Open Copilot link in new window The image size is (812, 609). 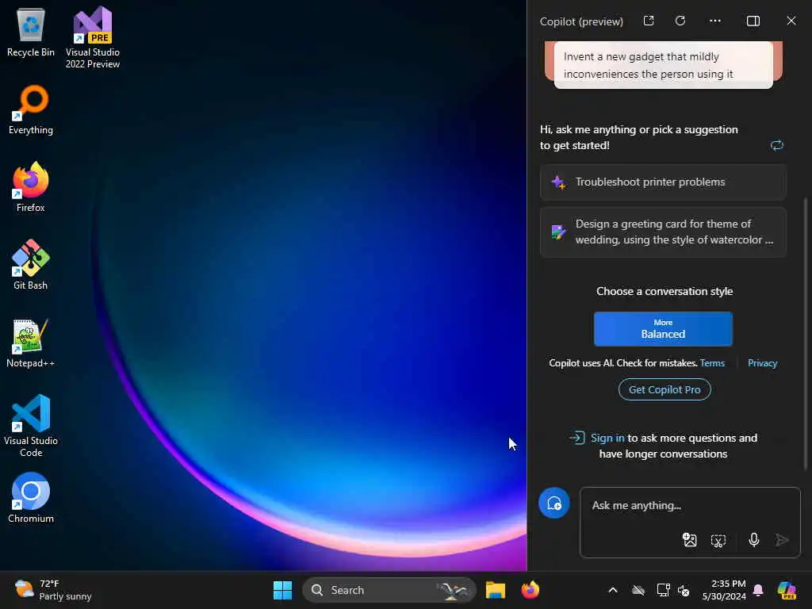click(x=649, y=21)
